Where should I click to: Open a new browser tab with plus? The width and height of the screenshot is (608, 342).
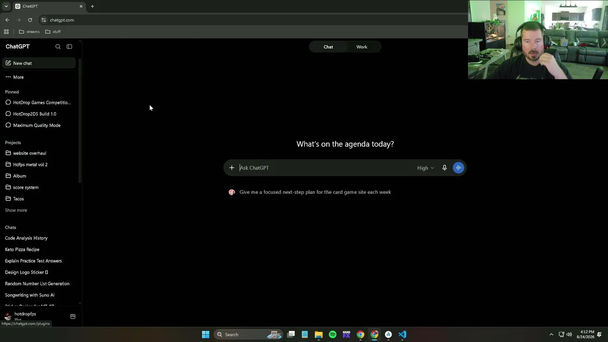[92, 6]
